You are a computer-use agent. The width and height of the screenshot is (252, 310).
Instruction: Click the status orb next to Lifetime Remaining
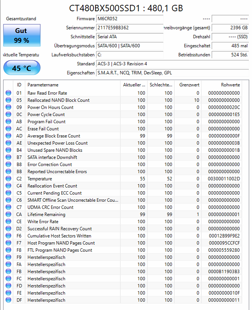click(x=8, y=214)
